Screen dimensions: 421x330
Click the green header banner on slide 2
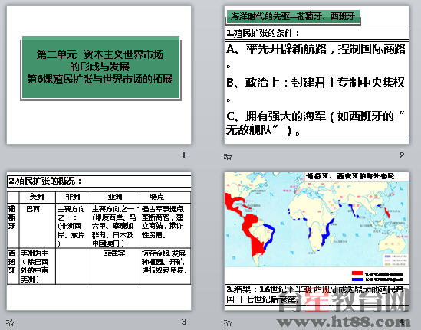pos(293,17)
